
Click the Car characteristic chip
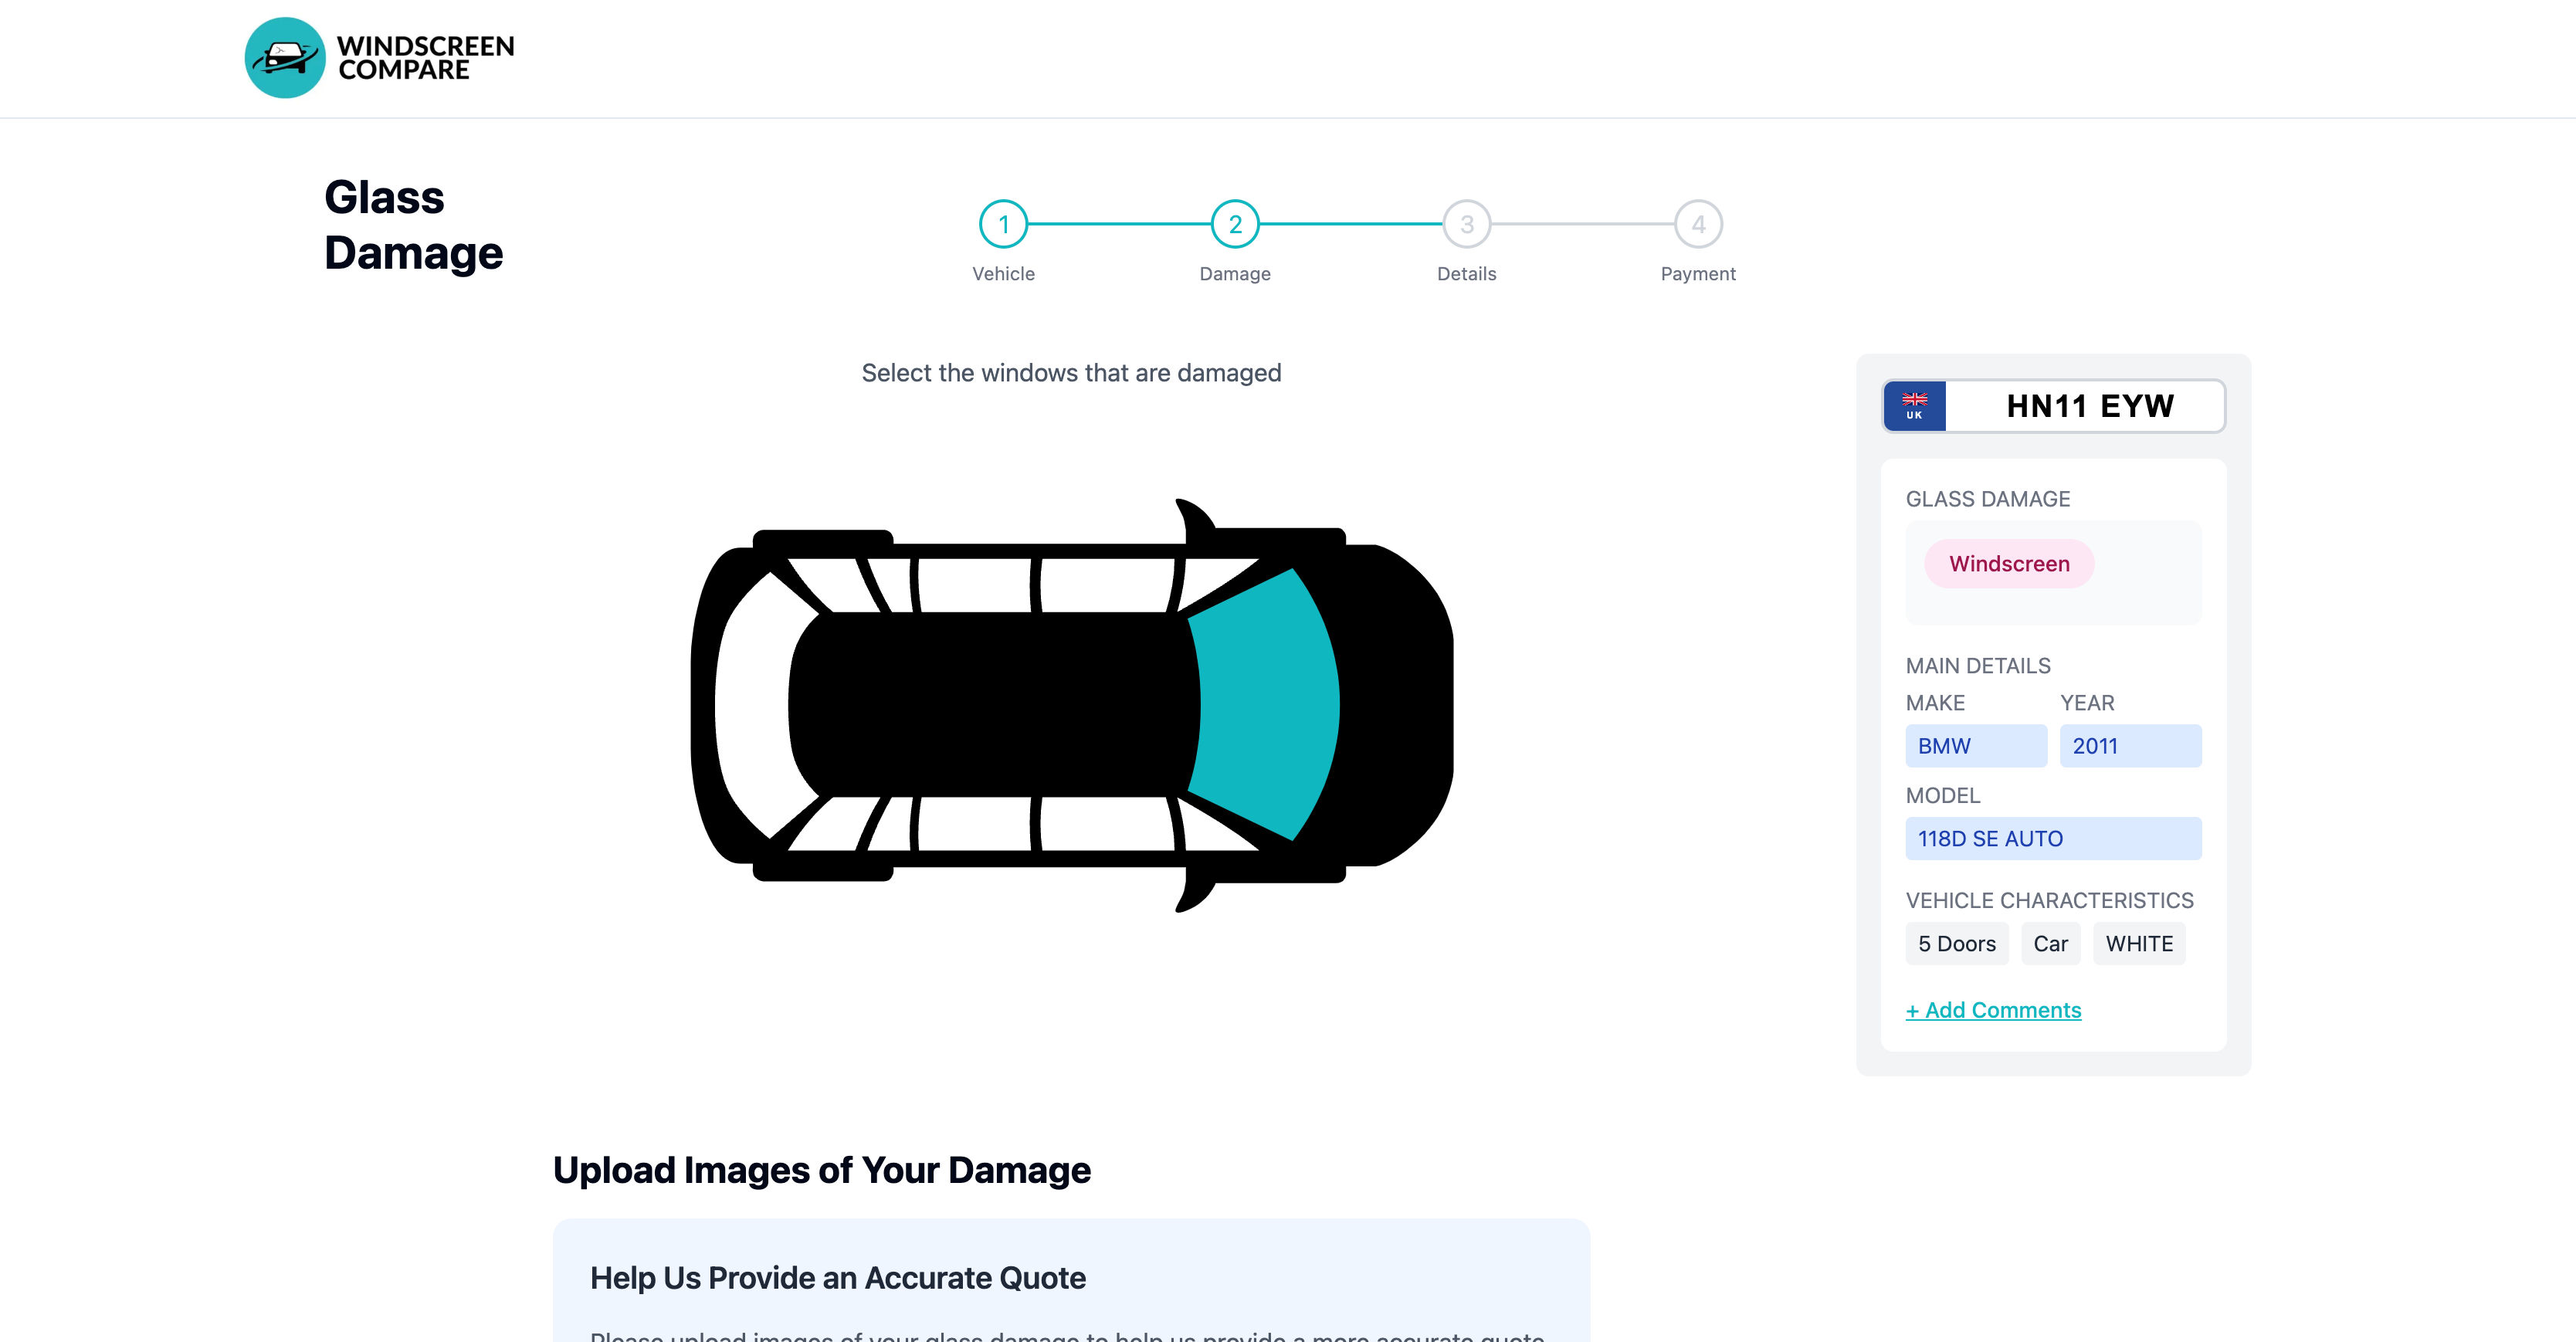(x=2050, y=944)
